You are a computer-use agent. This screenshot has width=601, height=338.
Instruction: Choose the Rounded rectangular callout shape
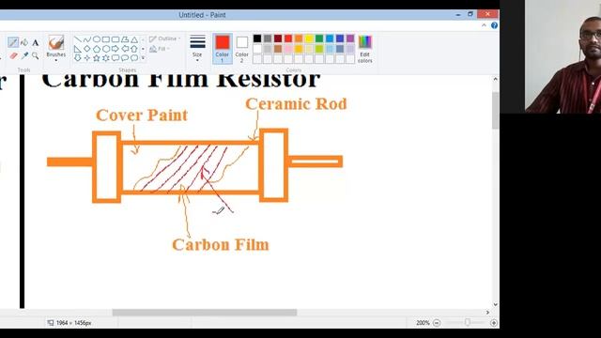[x=116, y=58]
